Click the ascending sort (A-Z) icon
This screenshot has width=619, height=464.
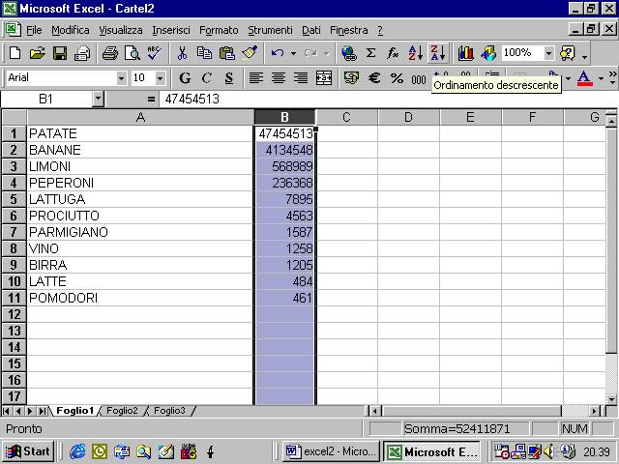[416, 53]
